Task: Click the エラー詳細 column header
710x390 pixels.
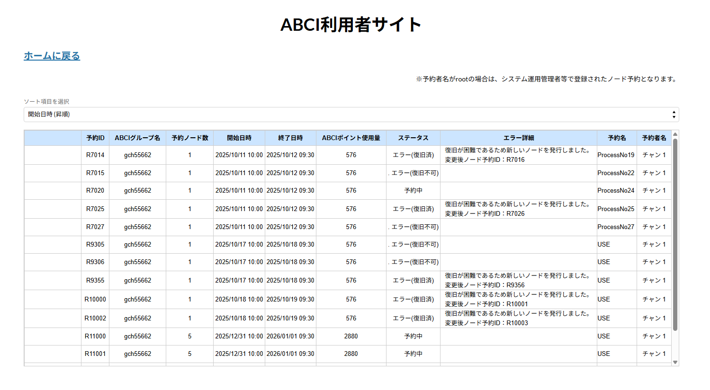Action: tap(518, 138)
